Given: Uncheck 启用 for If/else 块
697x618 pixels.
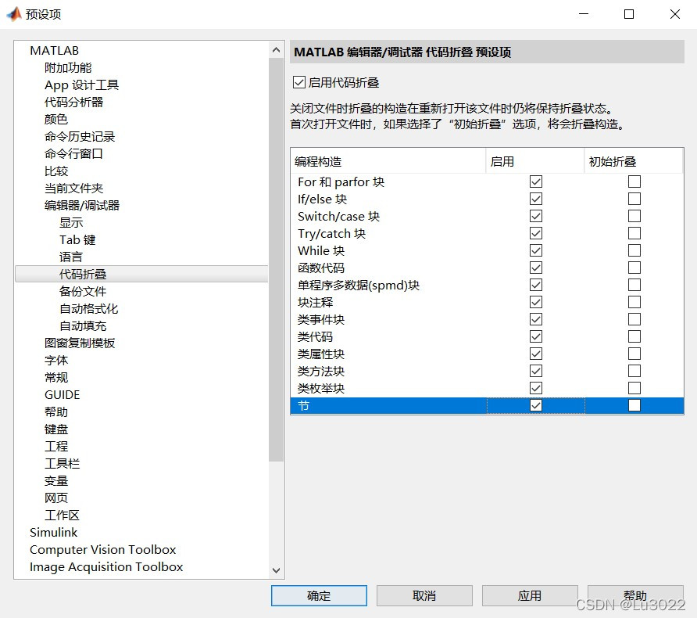Looking at the screenshot, I should [535, 199].
